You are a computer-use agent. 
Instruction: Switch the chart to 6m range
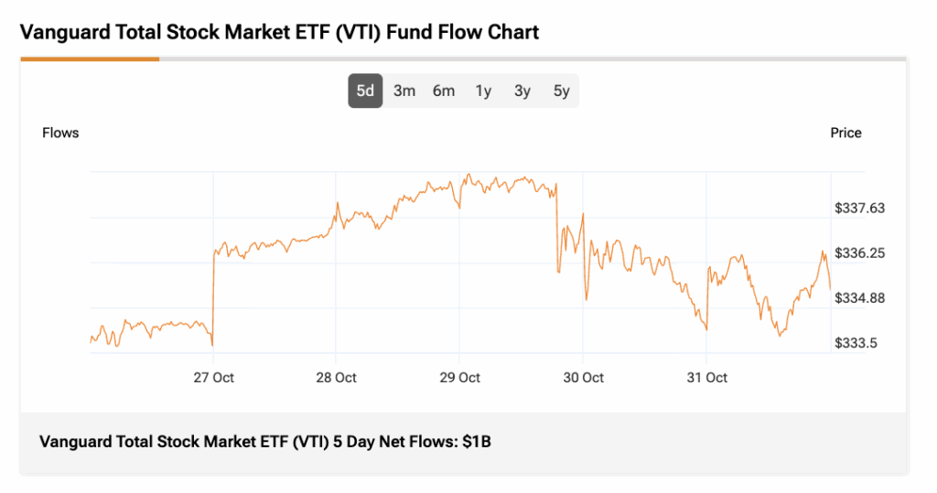(444, 91)
